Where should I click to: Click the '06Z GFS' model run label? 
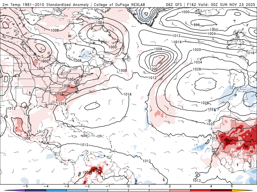[x=174, y=4]
